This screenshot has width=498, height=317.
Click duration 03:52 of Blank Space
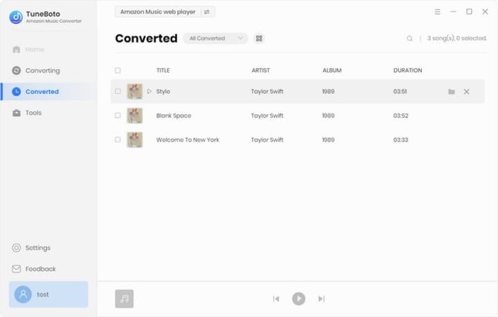[400, 116]
